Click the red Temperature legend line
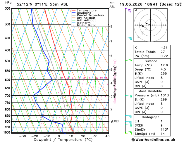Image resolution: width=184 pixels, height=142 pixels. pyautogui.click(x=73, y=10)
